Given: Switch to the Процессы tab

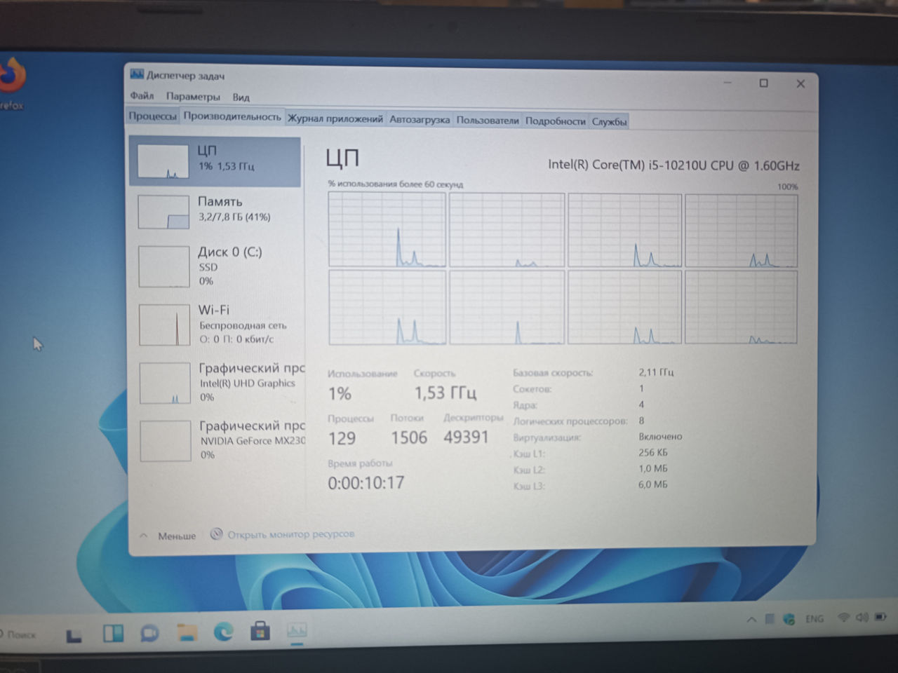Looking at the screenshot, I should point(152,116).
